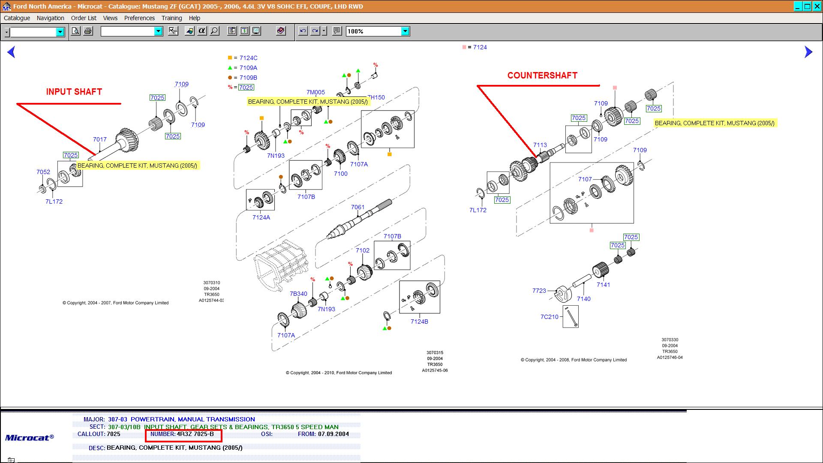This screenshot has width=823, height=463.
Task: Click the alpha symbol toolbar icon
Action: 202,31
